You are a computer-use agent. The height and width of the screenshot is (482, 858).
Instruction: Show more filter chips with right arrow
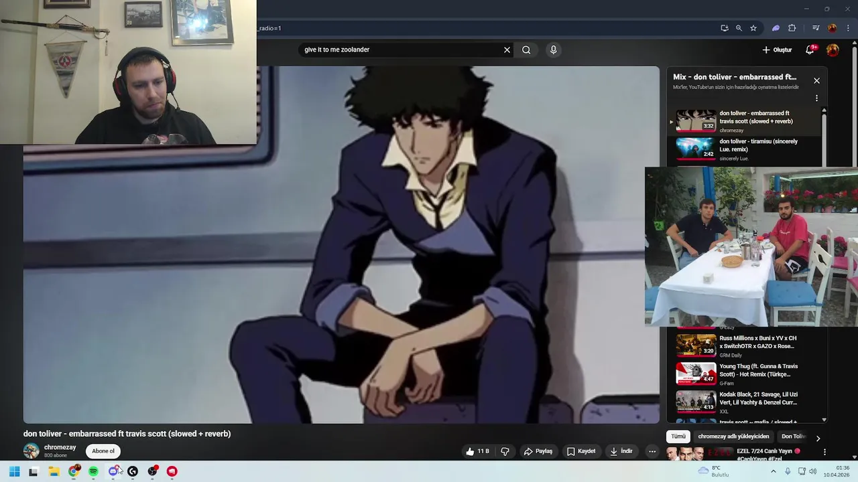tap(818, 438)
